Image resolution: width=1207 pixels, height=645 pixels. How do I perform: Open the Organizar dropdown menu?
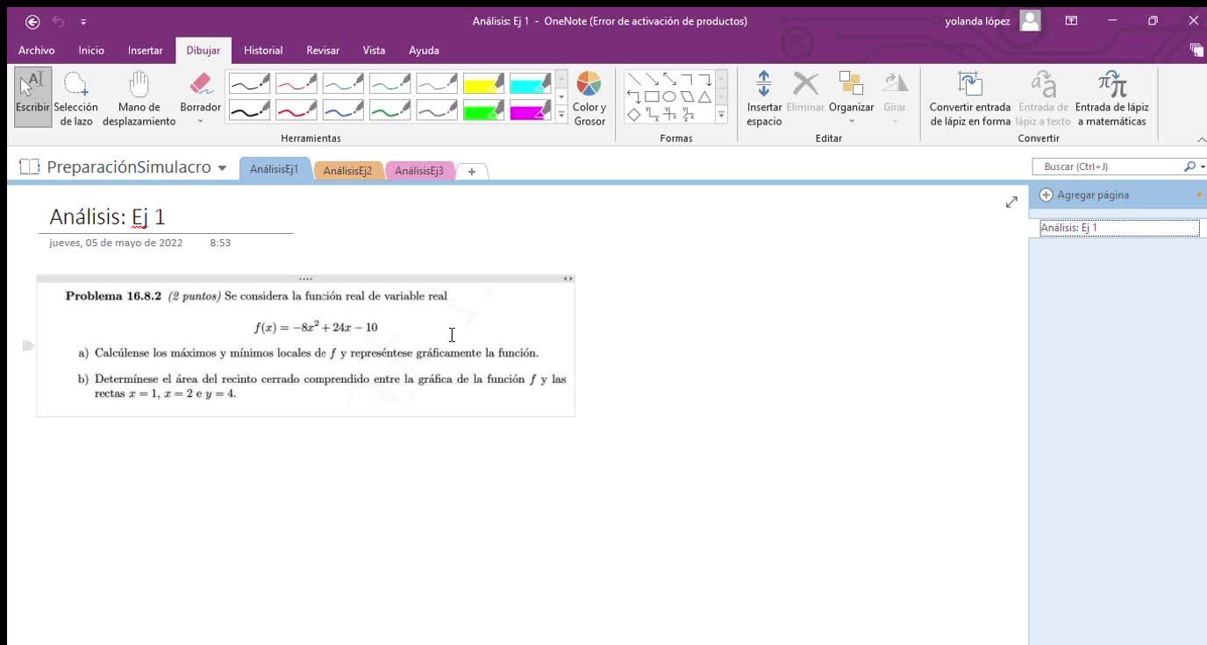[851, 96]
